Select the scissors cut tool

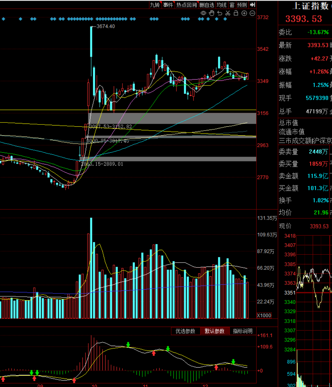(x=228, y=13)
